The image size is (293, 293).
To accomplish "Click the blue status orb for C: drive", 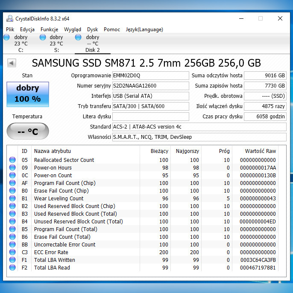I will pyautogui.click(x=6, y=37).
